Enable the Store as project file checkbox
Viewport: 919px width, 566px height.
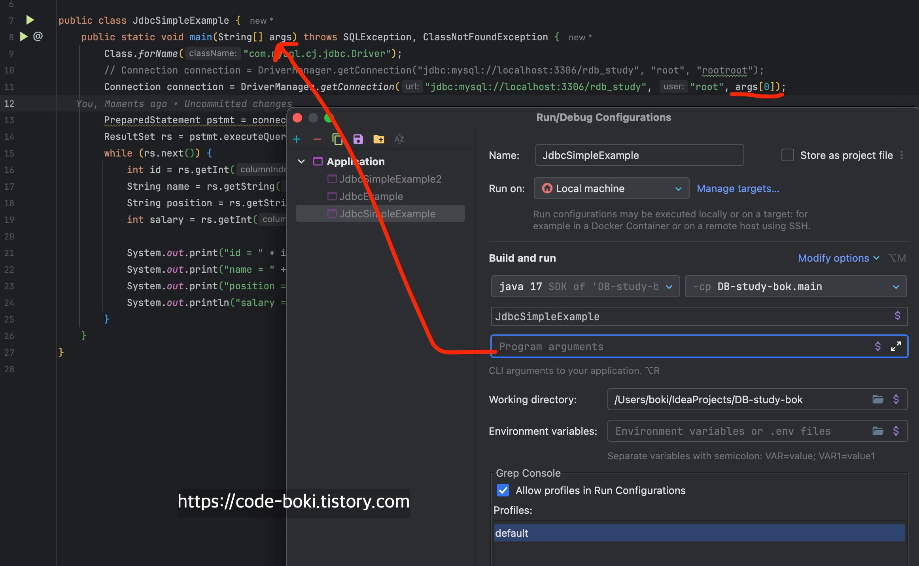click(787, 155)
